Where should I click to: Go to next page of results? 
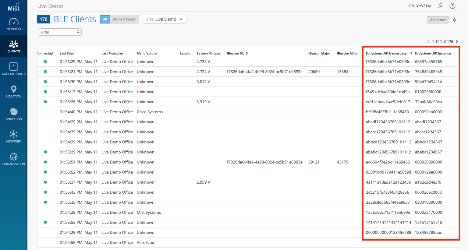[457, 41]
